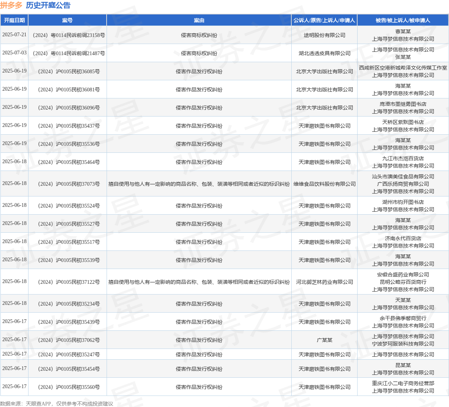Click the 拼多多 title text
This screenshot has width=449, height=407.
click(11, 5)
